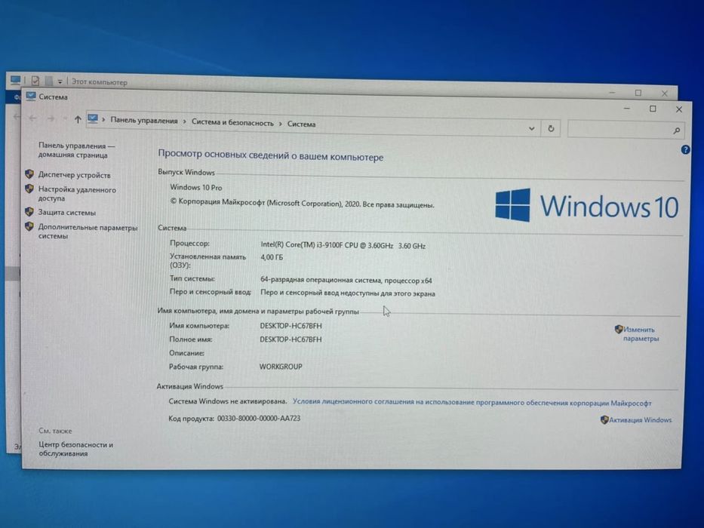The image size is (704, 528).
Task: Click the 'Windows 10 Pro' edition text
Action: pyautogui.click(x=195, y=187)
